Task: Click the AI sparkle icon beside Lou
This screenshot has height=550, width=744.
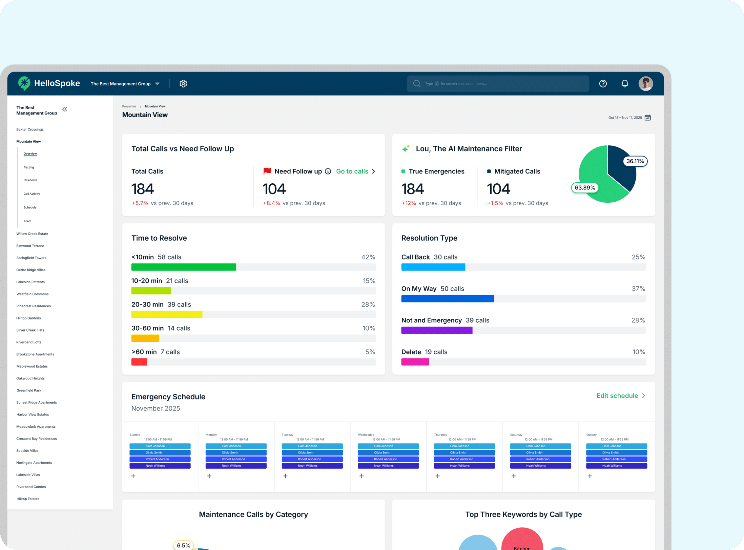Action: point(406,149)
